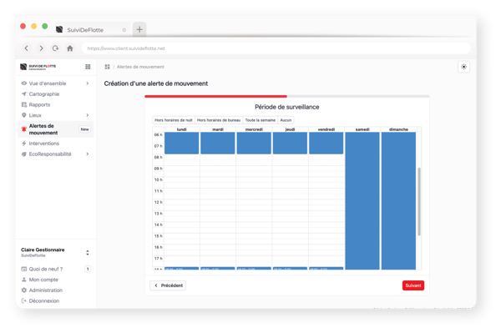Click the New badge on Alertes
The height and width of the screenshot is (333, 501).
pyautogui.click(x=84, y=129)
